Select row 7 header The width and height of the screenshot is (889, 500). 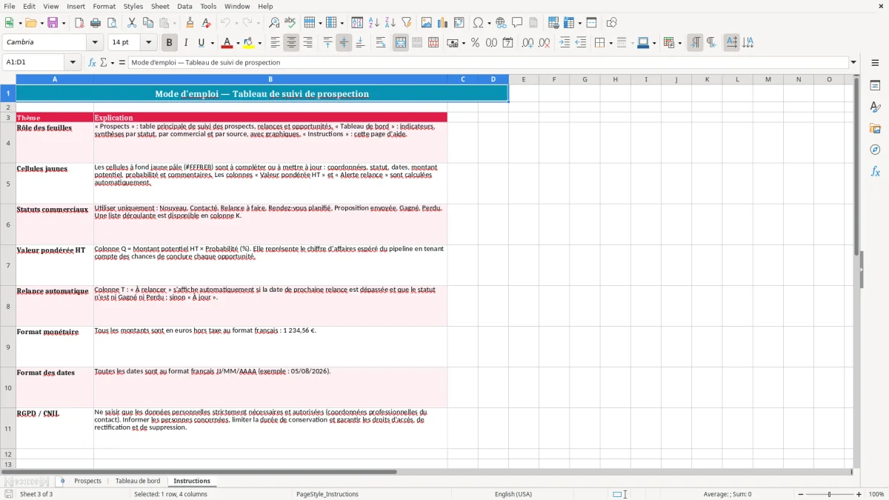(x=8, y=265)
